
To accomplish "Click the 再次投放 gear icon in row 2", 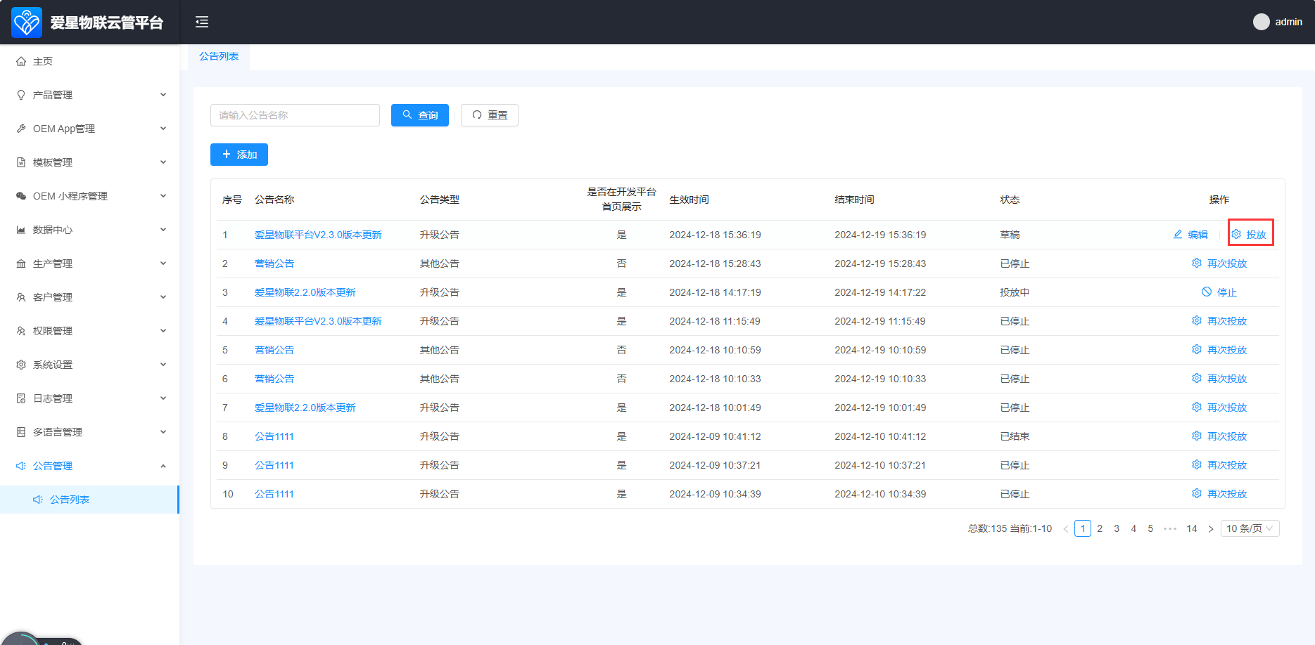I will coord(1197,263).
